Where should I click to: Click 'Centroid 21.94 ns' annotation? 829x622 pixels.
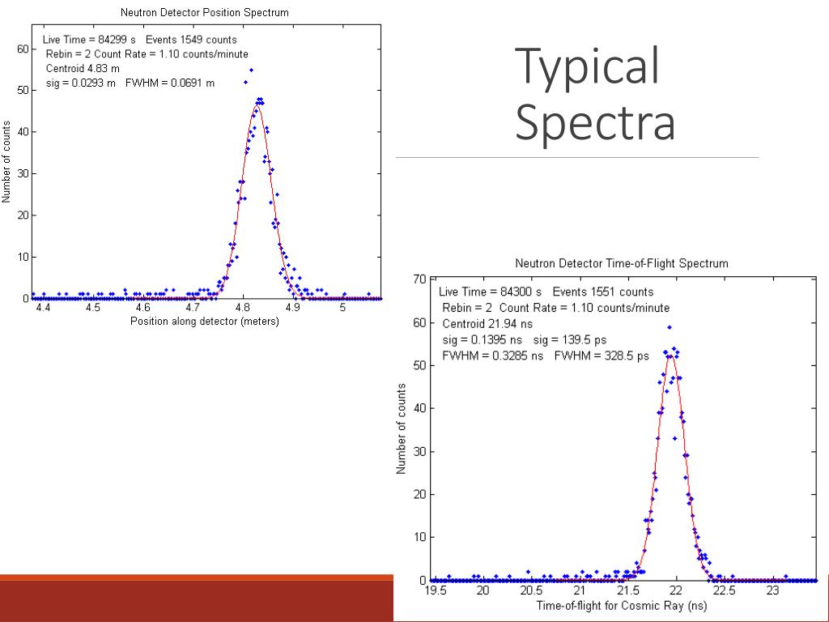tap(487, 324)
